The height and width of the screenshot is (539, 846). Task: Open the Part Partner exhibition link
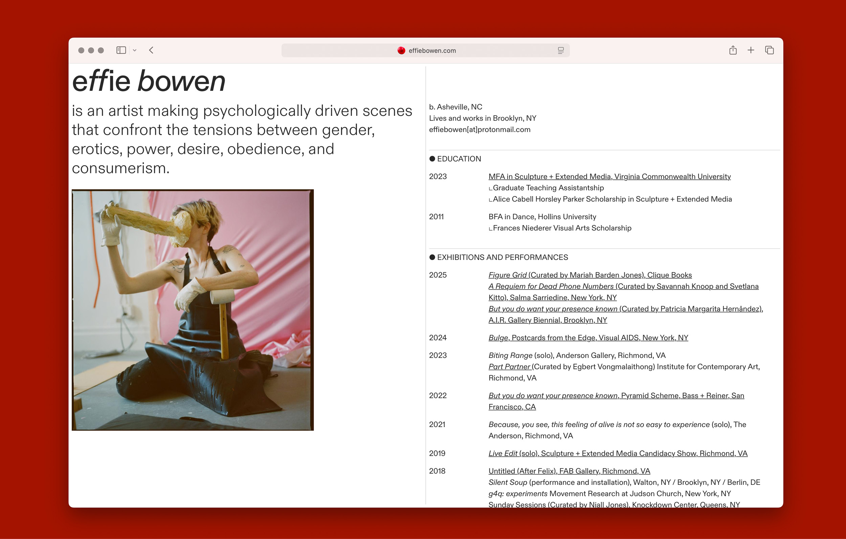click(x=509, y=366)
